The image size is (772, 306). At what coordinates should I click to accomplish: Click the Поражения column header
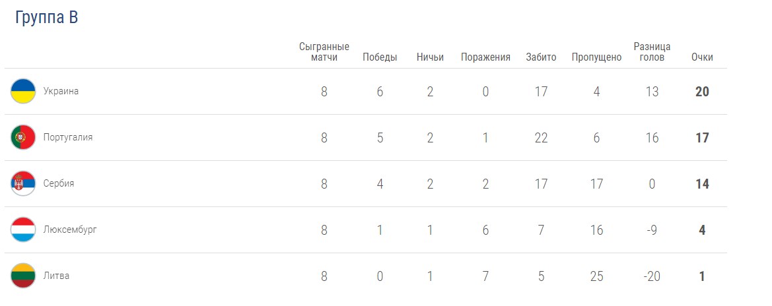coord(485,57)
